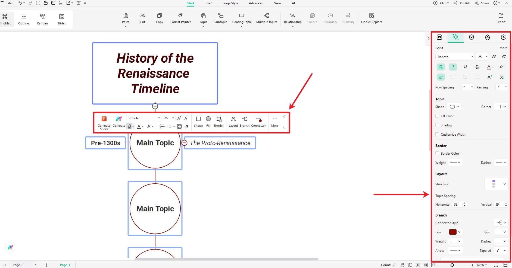Viewport: 512px width, 268px height.
Task: Open Layout option in floating toolbar
Action: (233, 122)
